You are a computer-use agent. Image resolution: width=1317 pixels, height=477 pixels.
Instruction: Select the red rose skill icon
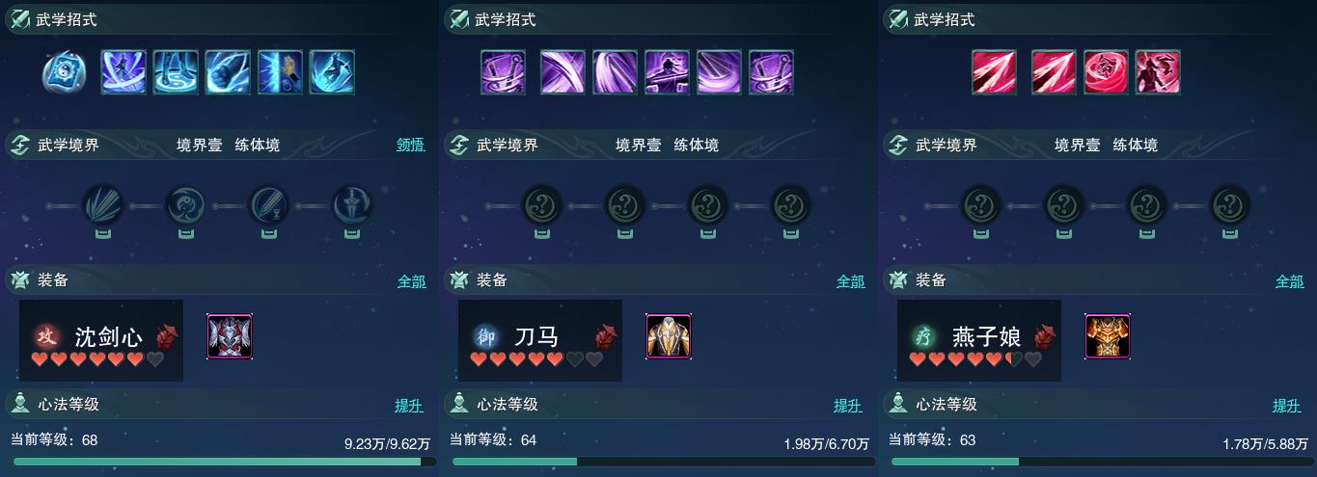1106,72
